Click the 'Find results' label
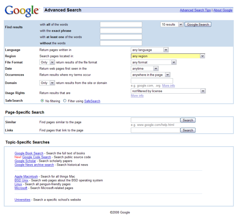The image size is (240, 218). click(x=14, y=27)
